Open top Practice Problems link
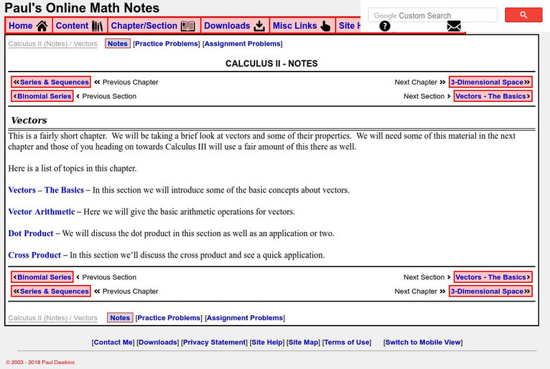550x369 pixels. coord(166,43)
